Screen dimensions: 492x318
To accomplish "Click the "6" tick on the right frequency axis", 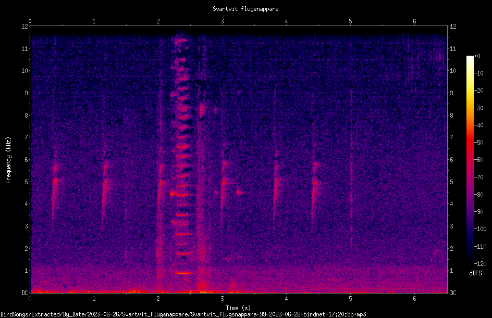I will pyautogui.click(x=452, y=159).
